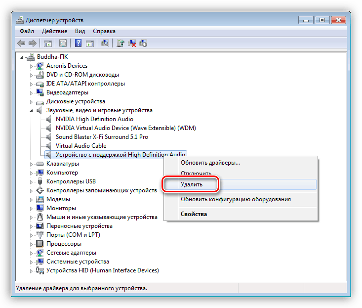Click the Устройства HID icon
Screen dimensions: 362x308
tap(40, 270)
